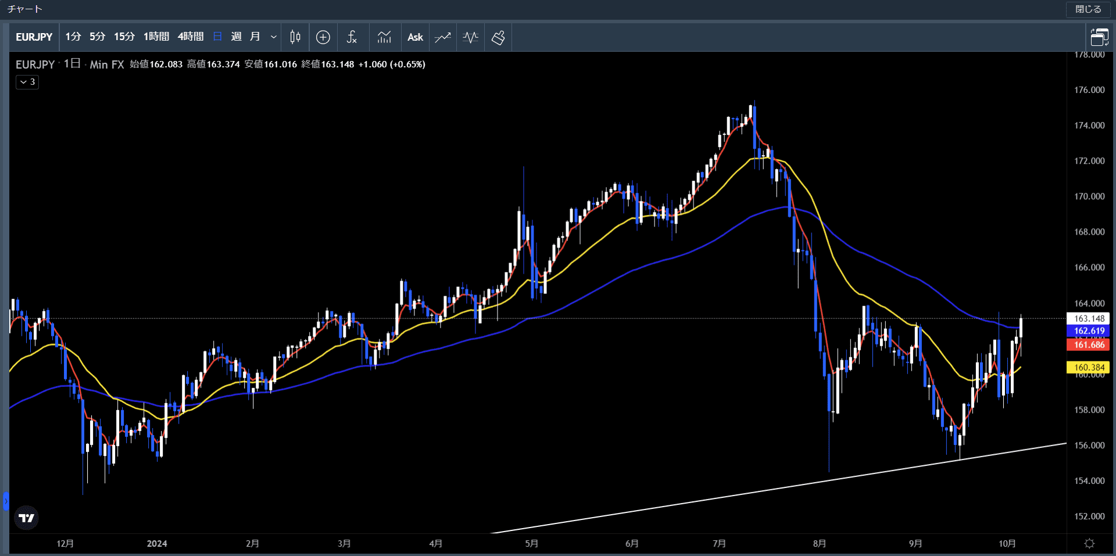Viewport: 1116px width, 556px height.
Task: Click the paintbrush clear drawings icon
Action: [x=498, y=37]
